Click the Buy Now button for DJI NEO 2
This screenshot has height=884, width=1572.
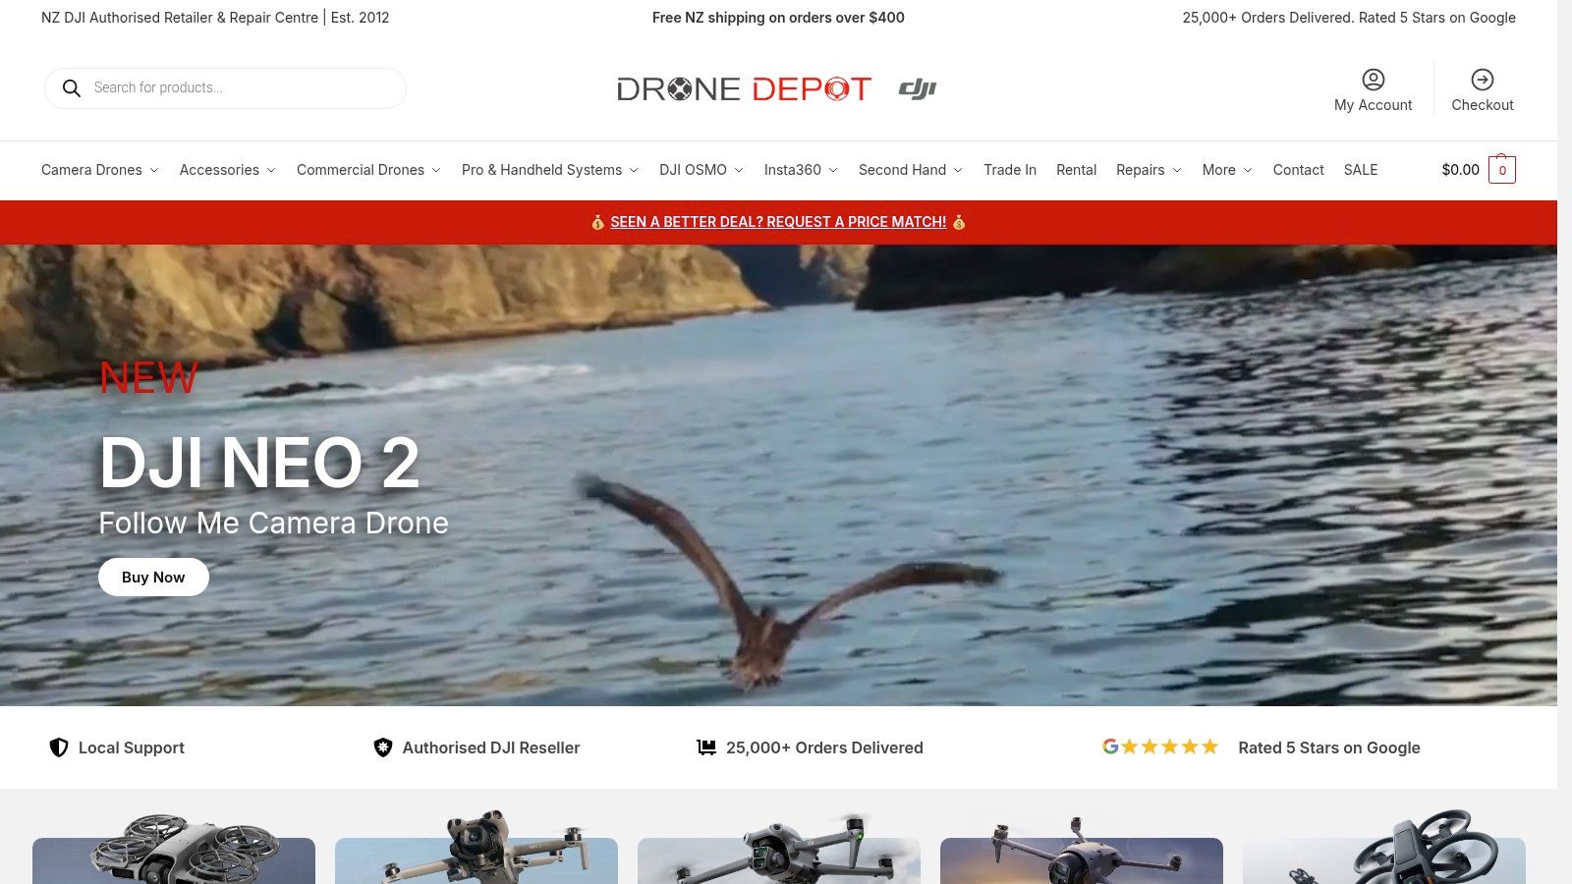(x=152, y=577)
